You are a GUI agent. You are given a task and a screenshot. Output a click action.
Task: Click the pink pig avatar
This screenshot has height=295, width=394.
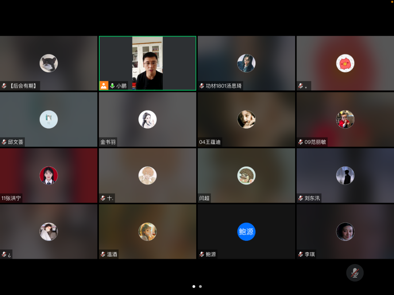345,63
